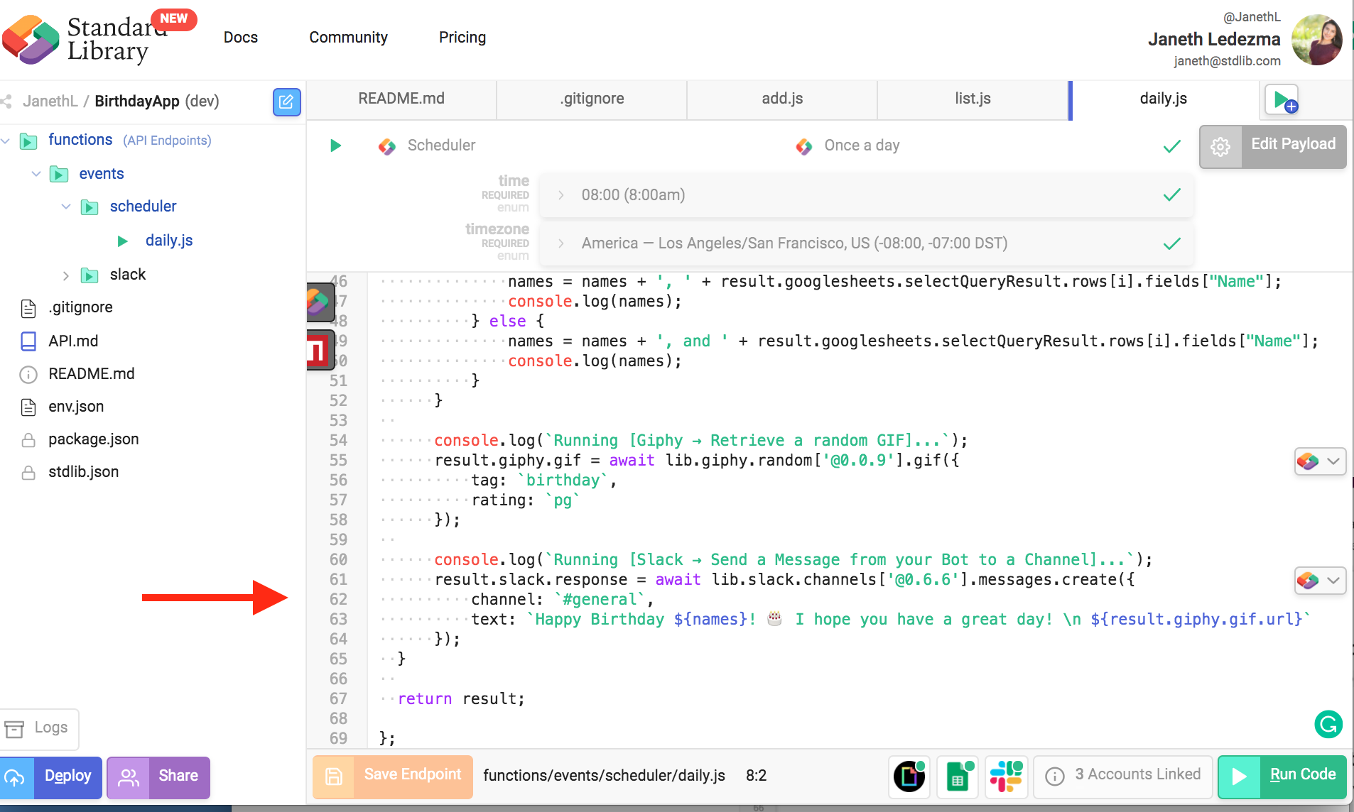This screenshot has height=812, width=1354.
Task: Select the Scheduler event source
Action: coord(441,146)
